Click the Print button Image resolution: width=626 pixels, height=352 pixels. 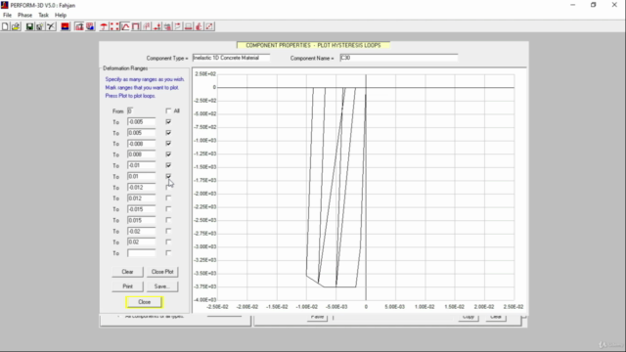pyautogui.click(x=127, y=286)
